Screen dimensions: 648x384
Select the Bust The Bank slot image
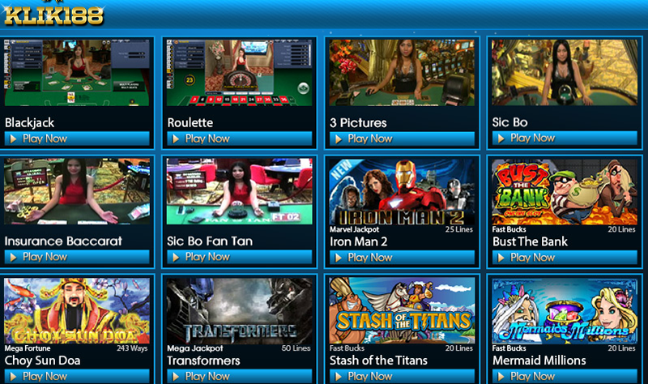[565, 192]
